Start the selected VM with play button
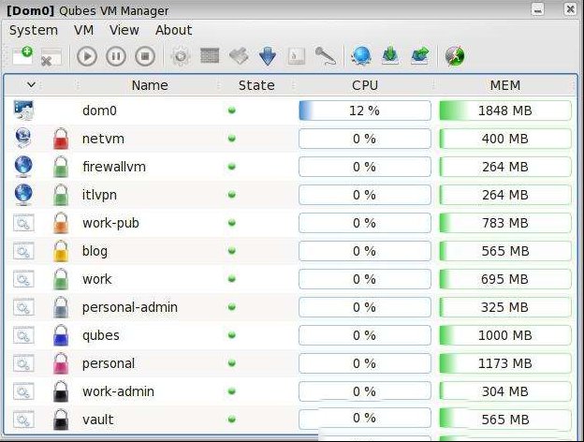The image size is (584, 442). (x=87, y=56)
